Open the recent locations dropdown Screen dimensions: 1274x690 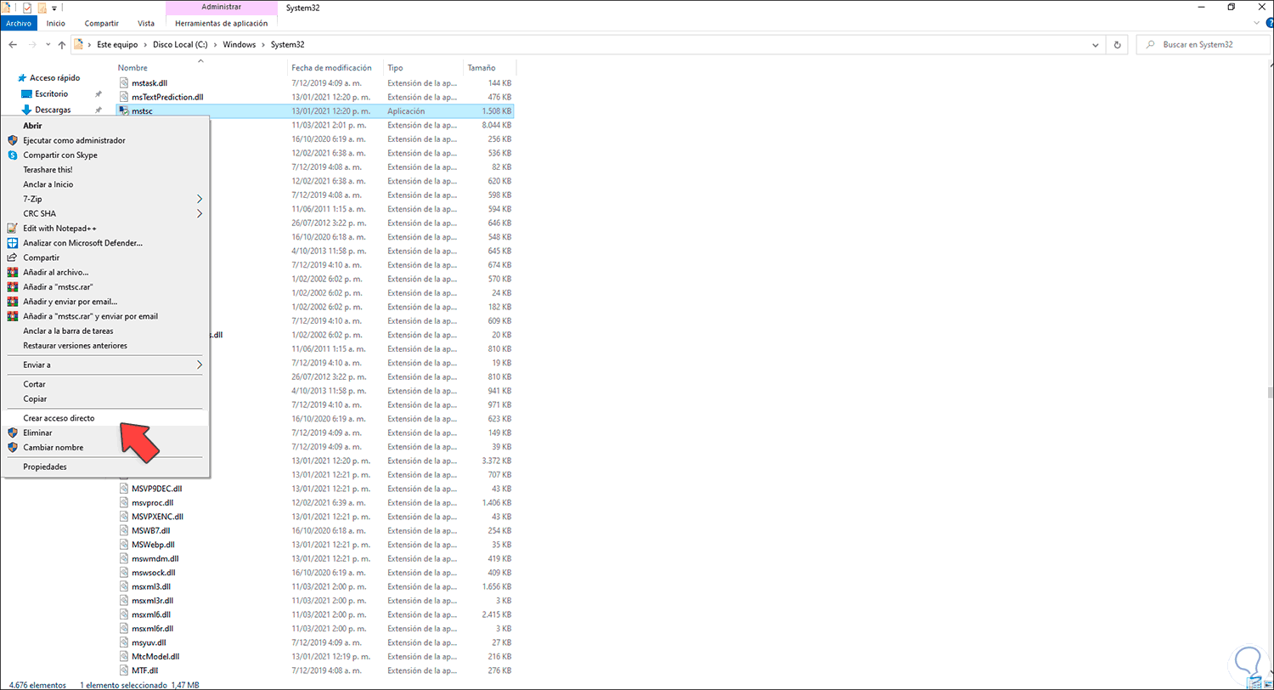[x=48, y=44]
